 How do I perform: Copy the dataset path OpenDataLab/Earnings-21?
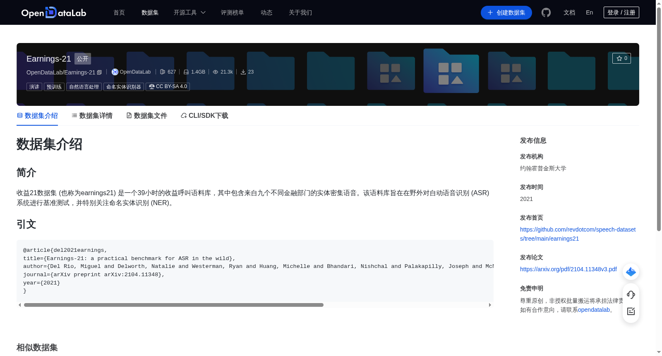(x=99, y=72)
